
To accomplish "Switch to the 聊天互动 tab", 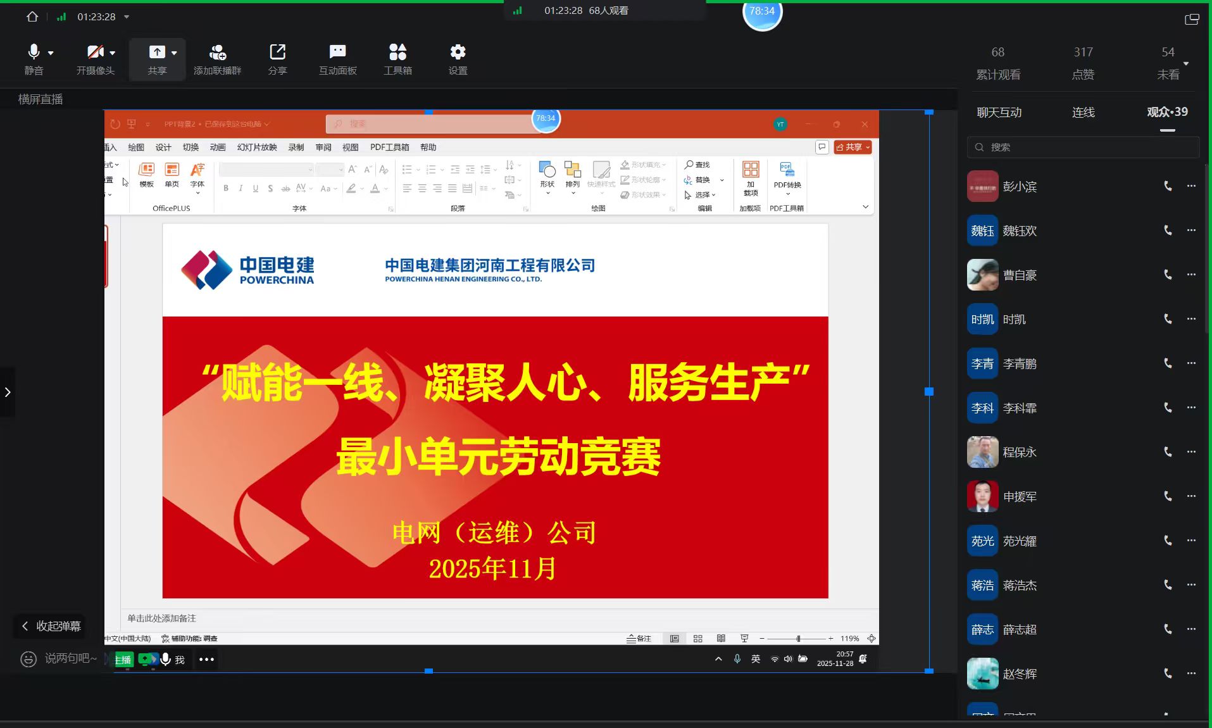I will click(x=999, y=112).
